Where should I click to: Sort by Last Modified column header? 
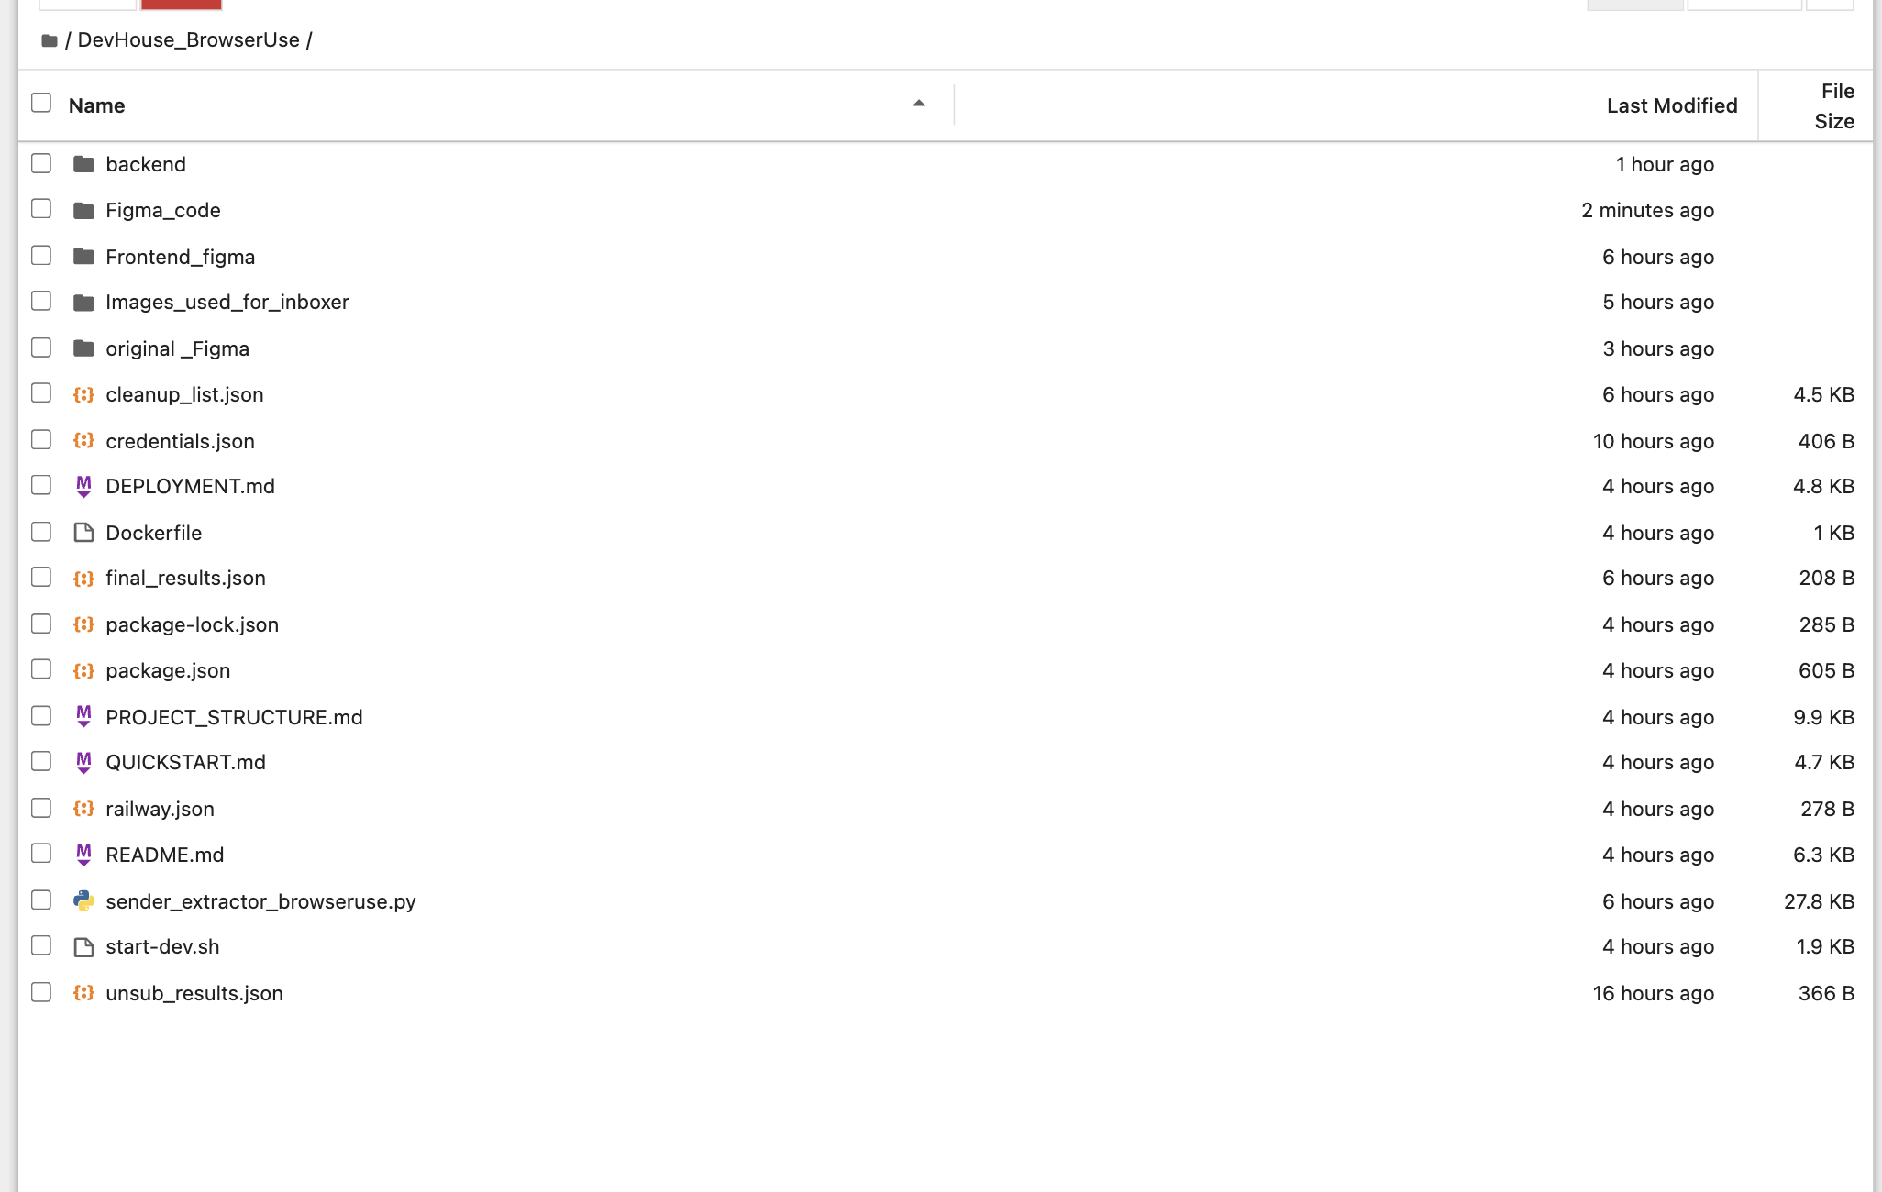(x=1671, y=105)
